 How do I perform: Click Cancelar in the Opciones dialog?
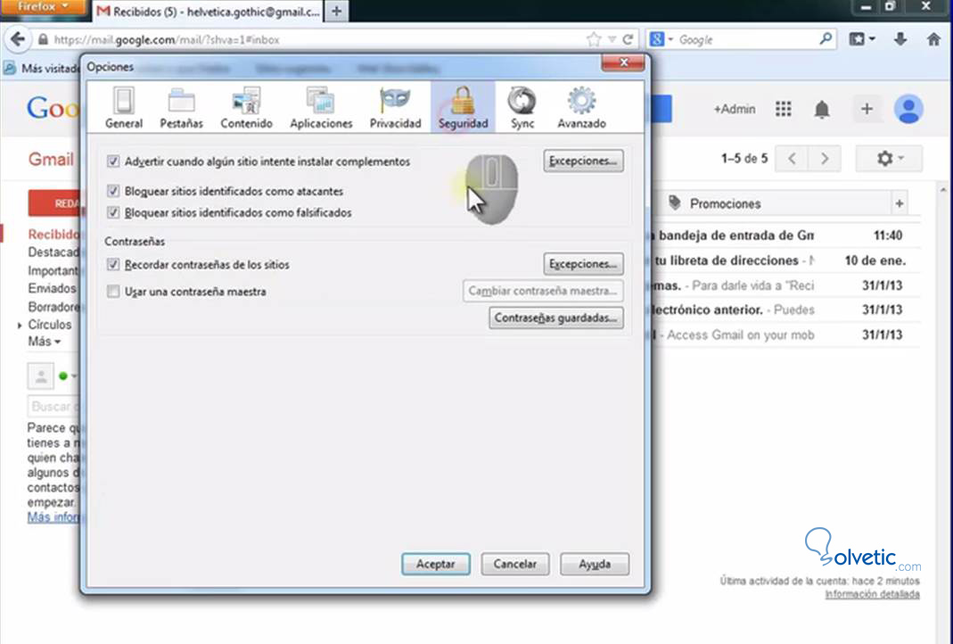click(x=514, y=564)
